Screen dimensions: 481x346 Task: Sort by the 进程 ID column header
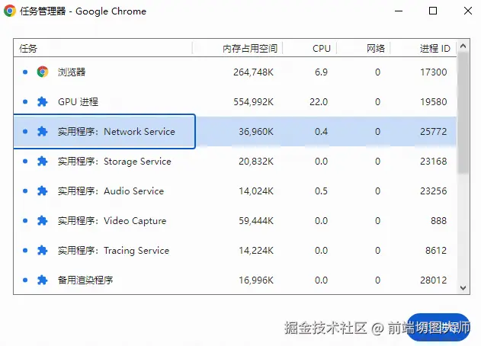click(x=423, y=48)
